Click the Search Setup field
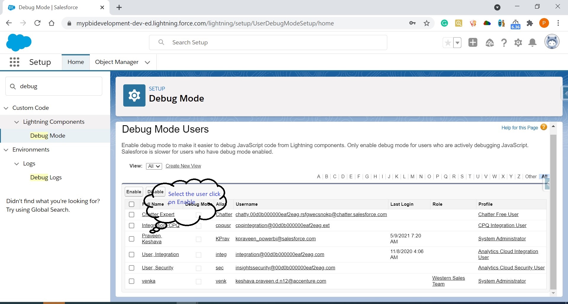This screenshot has width=568, height=304. tap(268, 42)
